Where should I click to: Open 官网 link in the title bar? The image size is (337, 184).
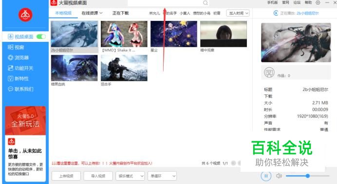coord(286,2)
